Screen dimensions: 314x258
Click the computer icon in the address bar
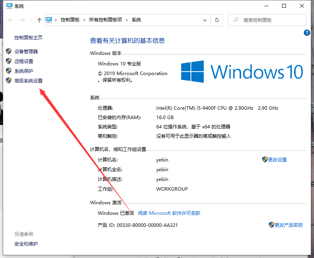pos(49,20)
